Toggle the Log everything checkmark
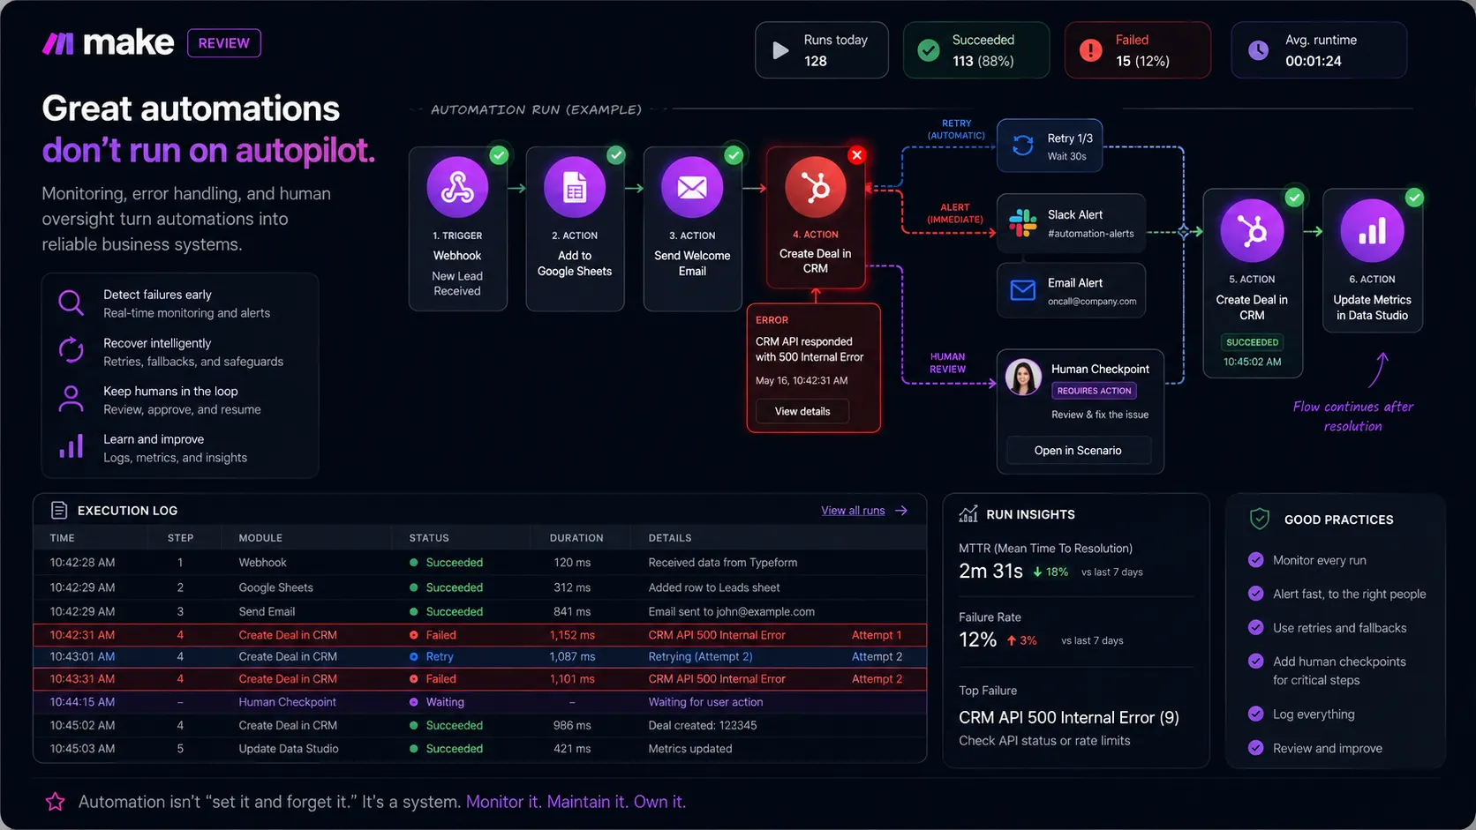The width and height of the screenshot is (1476, 830). (1255, 714)
